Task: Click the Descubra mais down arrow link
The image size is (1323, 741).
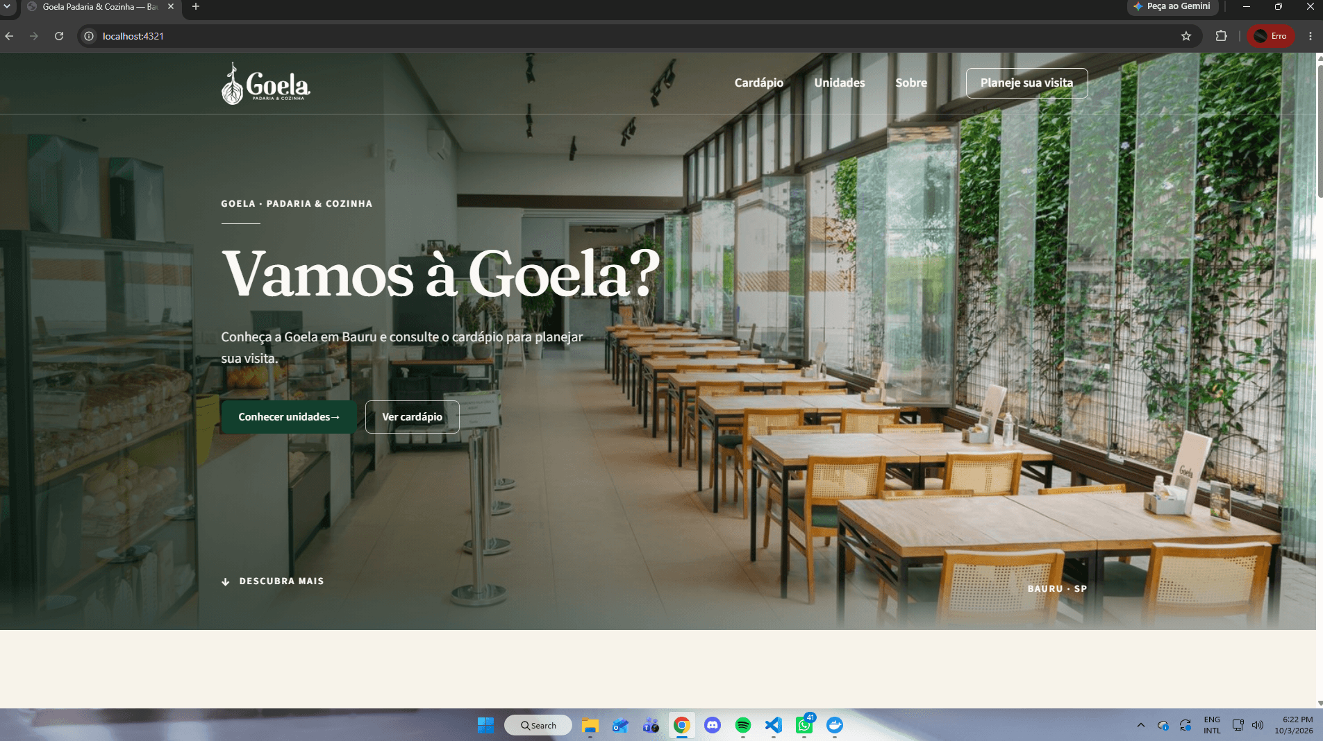Action: click(272, 581)
